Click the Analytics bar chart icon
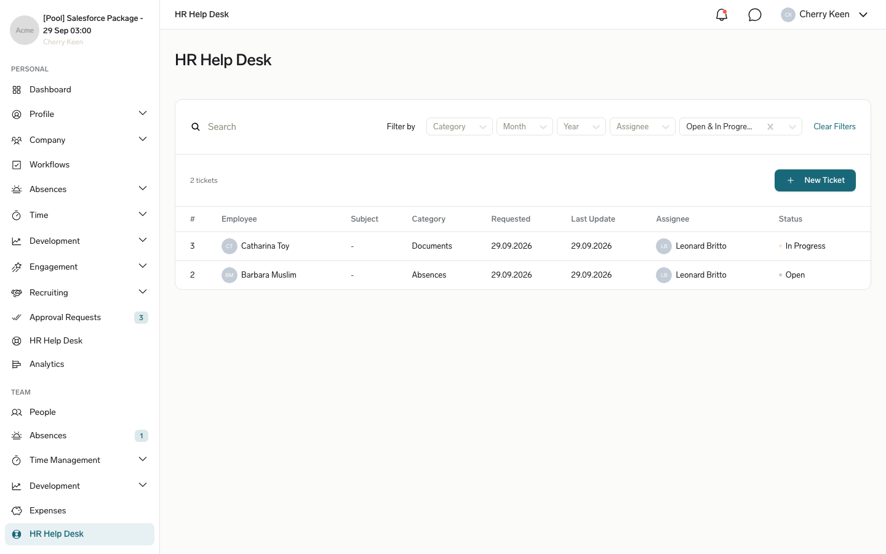886x554 pixels. (17, 364)
